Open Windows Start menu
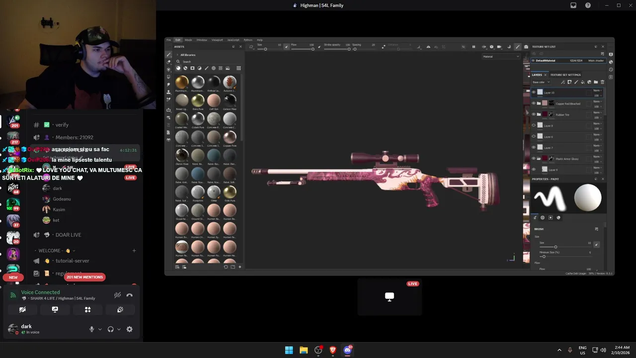The image size is (636, 358). coord(289,350)
